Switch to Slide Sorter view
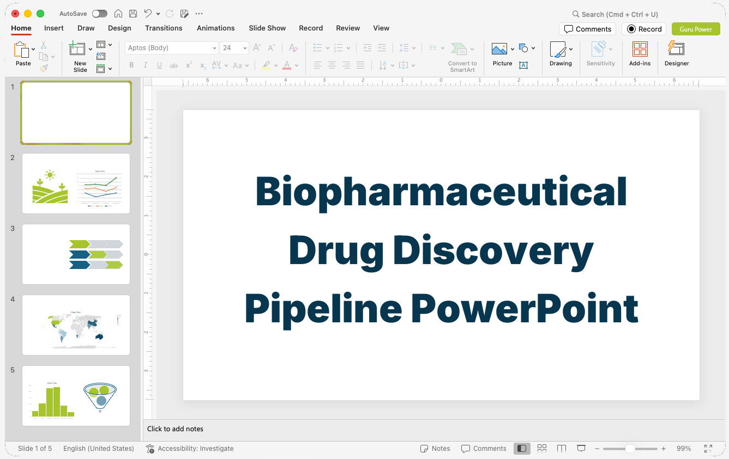 point(542,449)
